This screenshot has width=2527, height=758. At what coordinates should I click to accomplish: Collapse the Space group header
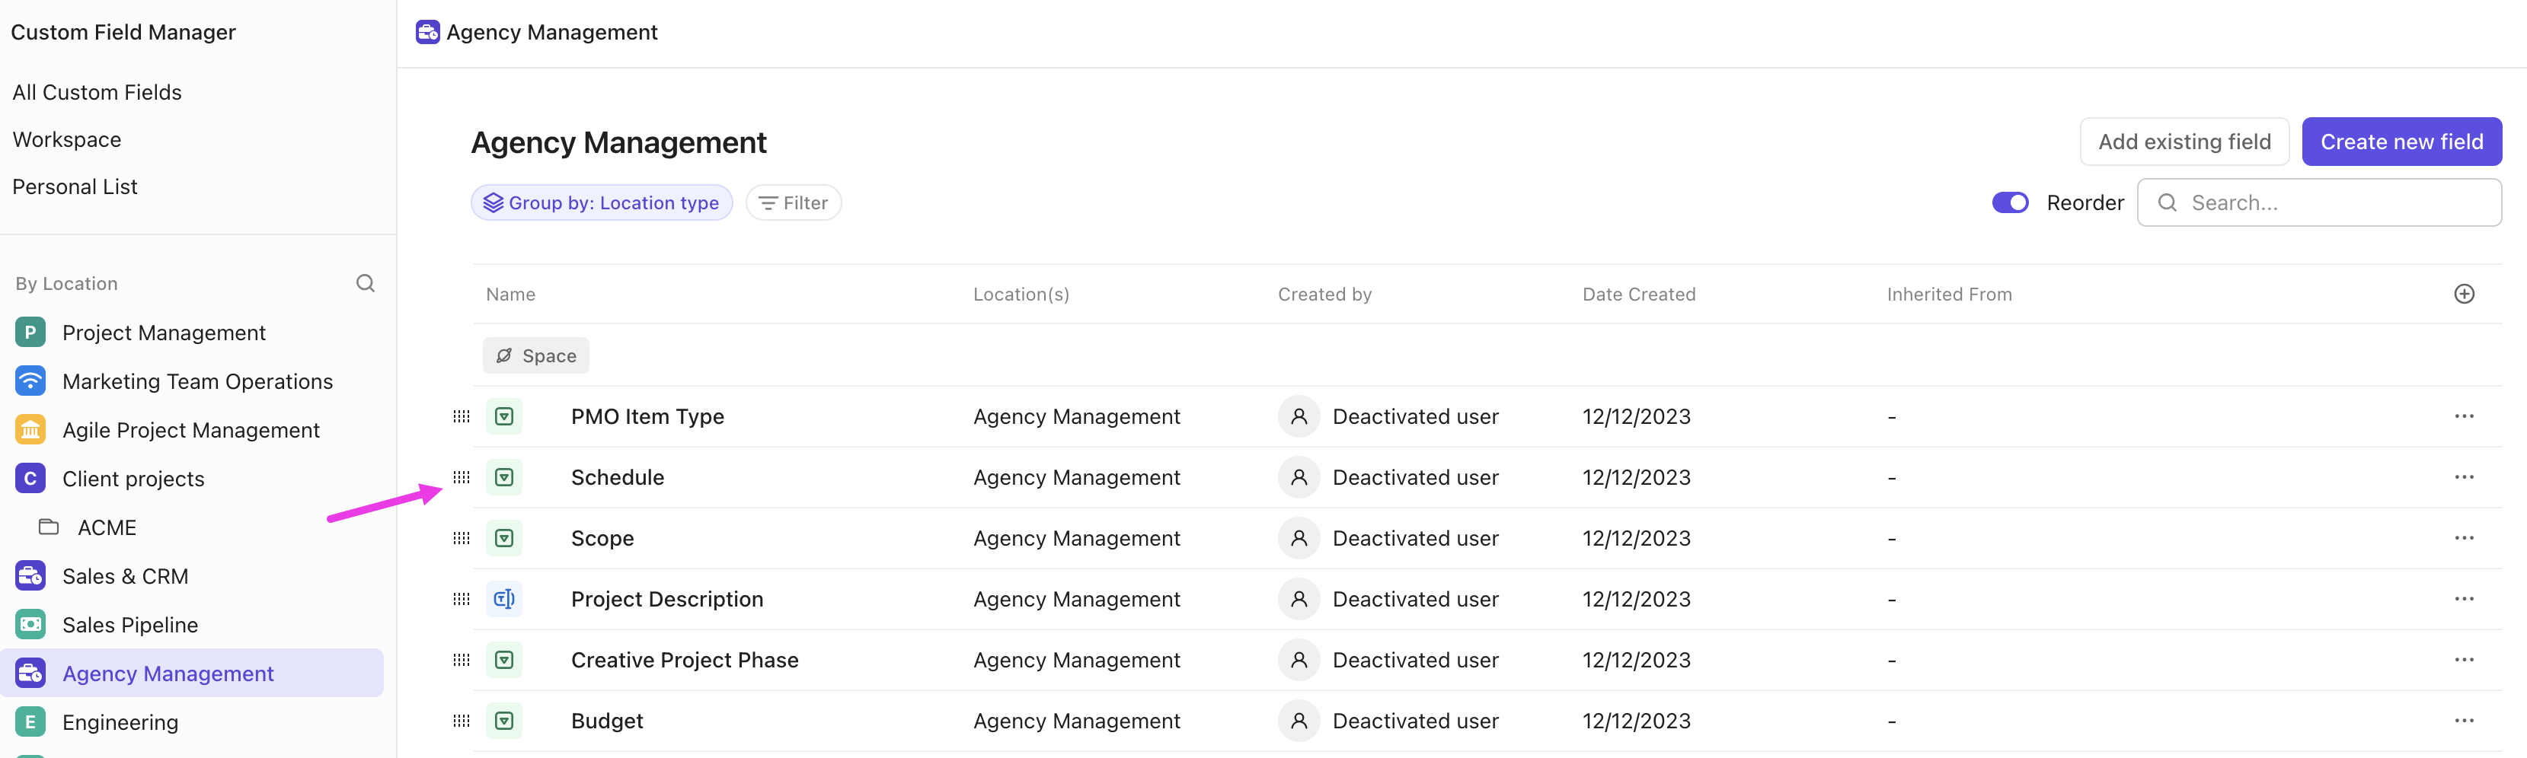pyautogui.click(x=535, y=356)
